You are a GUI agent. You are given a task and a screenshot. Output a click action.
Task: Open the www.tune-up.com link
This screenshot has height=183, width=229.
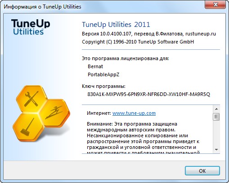(x=134, y=113)
